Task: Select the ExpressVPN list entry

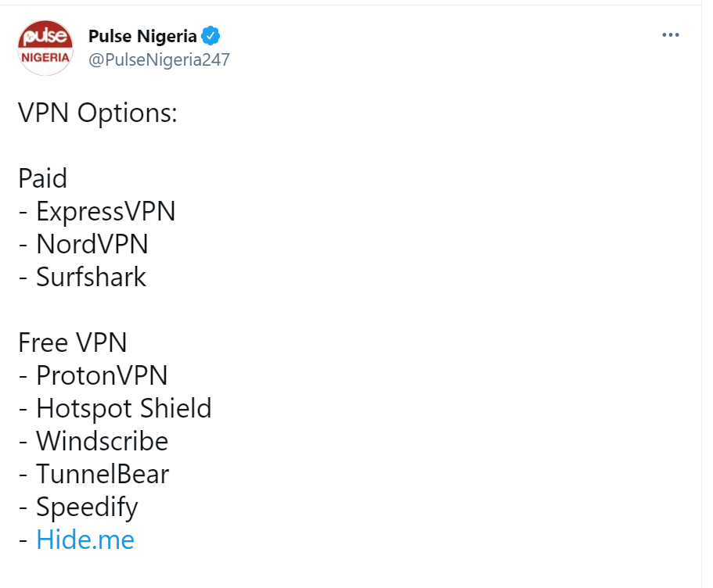Action: coord(106,211)
